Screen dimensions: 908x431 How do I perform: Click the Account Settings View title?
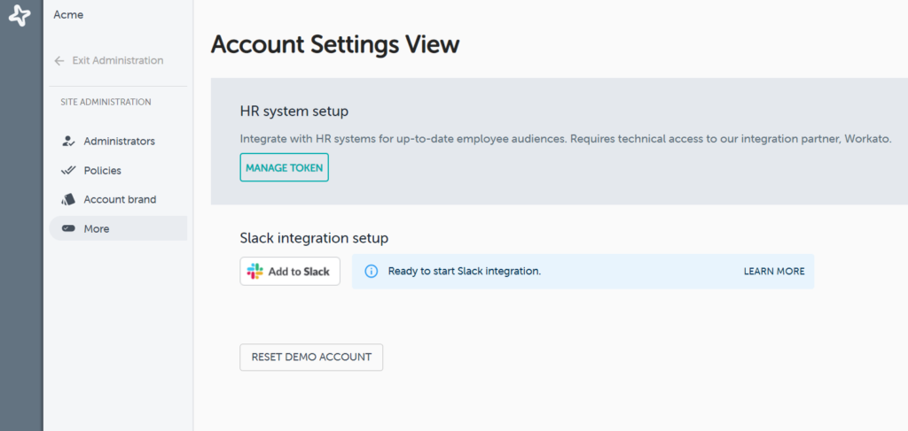335,44
